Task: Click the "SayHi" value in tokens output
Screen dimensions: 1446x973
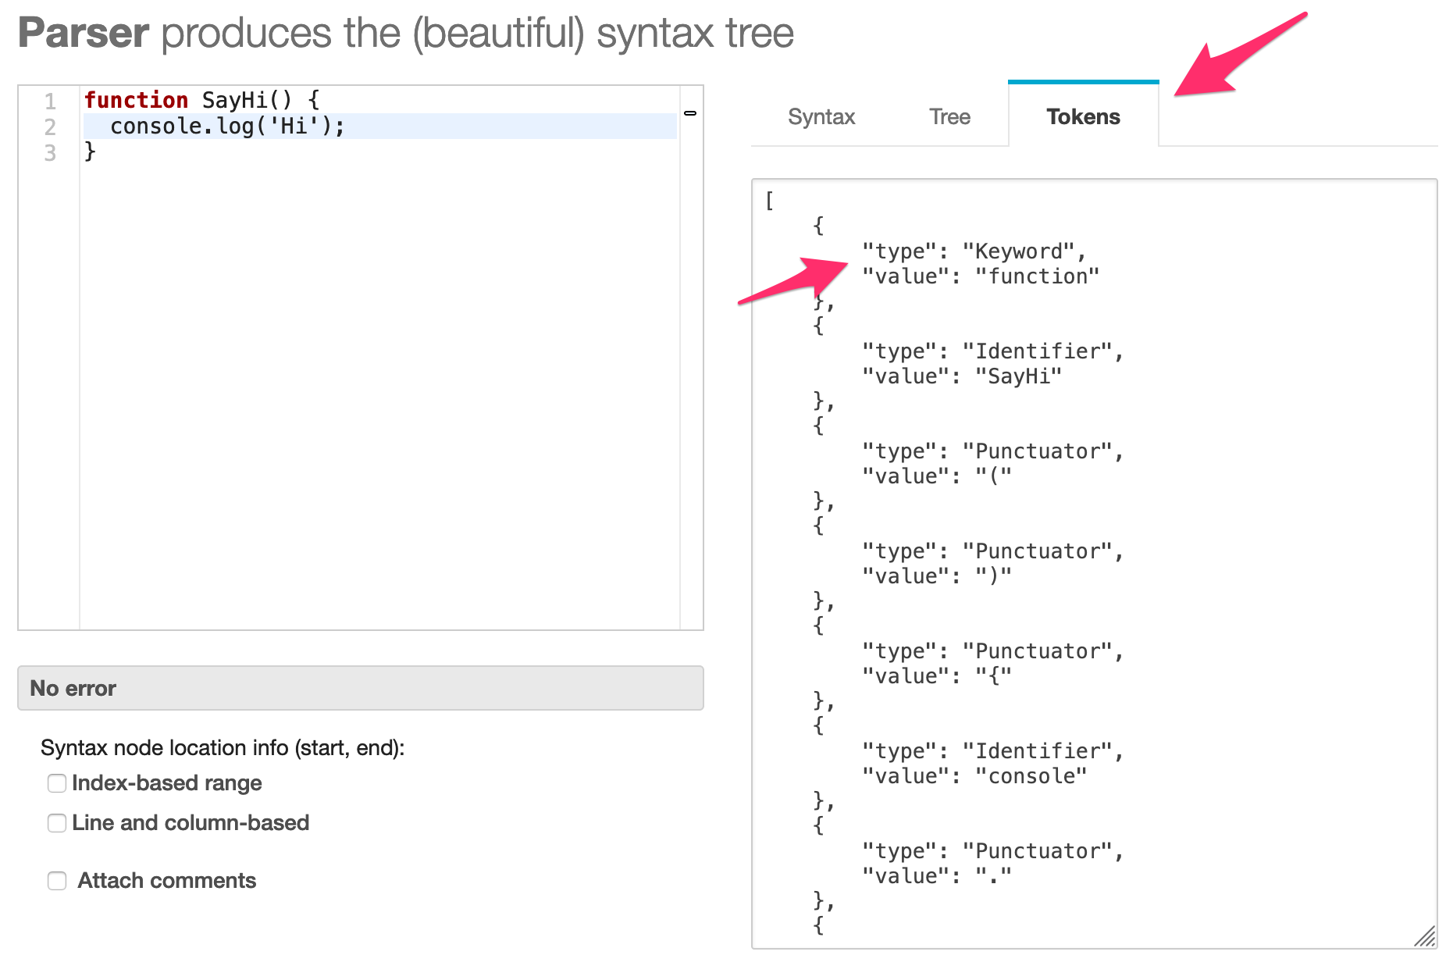Action: (1018, 376)
